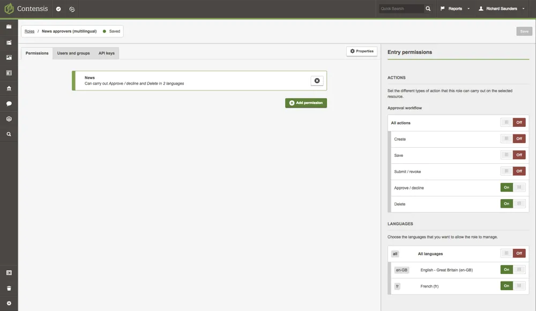The height and width of the screenshot is (311, 536).
Task: Toggle the Create action switch
Action: [513, 139]
